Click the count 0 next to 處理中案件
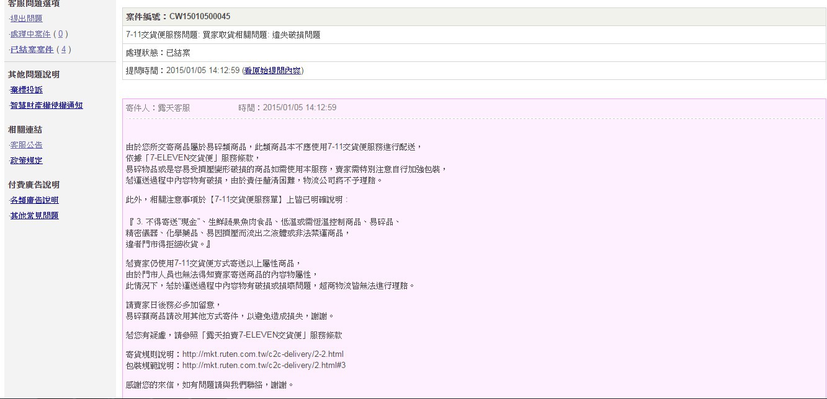Screen dimensions: 827x399 coord(60,34)
